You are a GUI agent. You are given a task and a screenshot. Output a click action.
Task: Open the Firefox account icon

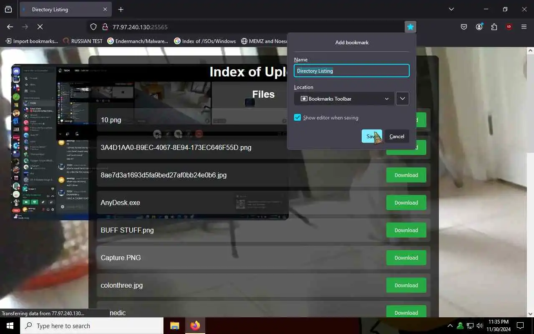pyautogui.click(x=479, y=27)
